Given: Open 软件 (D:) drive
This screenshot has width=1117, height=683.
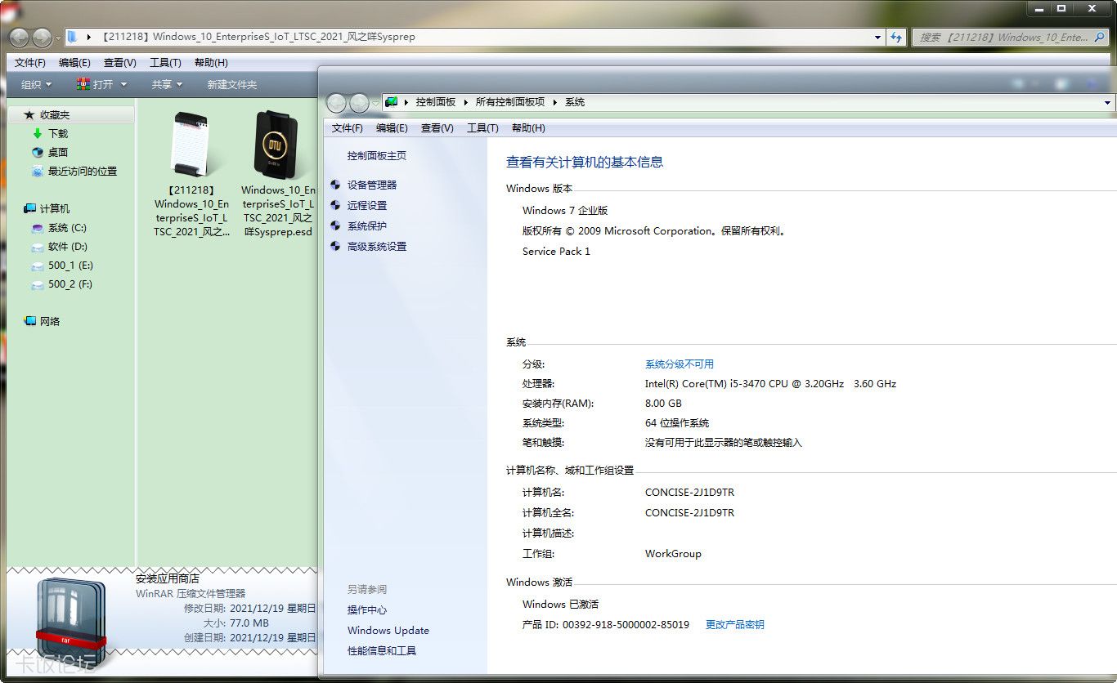Looking at the screenshot, I should (x=67, y=247).
